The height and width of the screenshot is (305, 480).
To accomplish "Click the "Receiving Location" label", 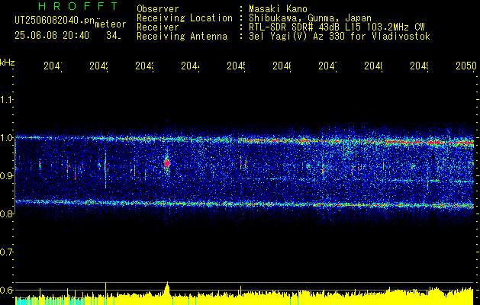I will [x=185, y=18].
